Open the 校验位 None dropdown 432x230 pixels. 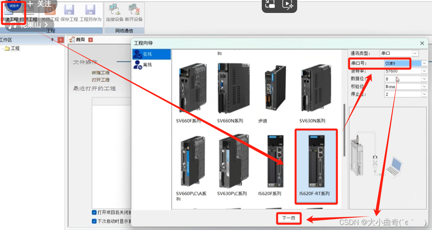[x=424, y=87]
